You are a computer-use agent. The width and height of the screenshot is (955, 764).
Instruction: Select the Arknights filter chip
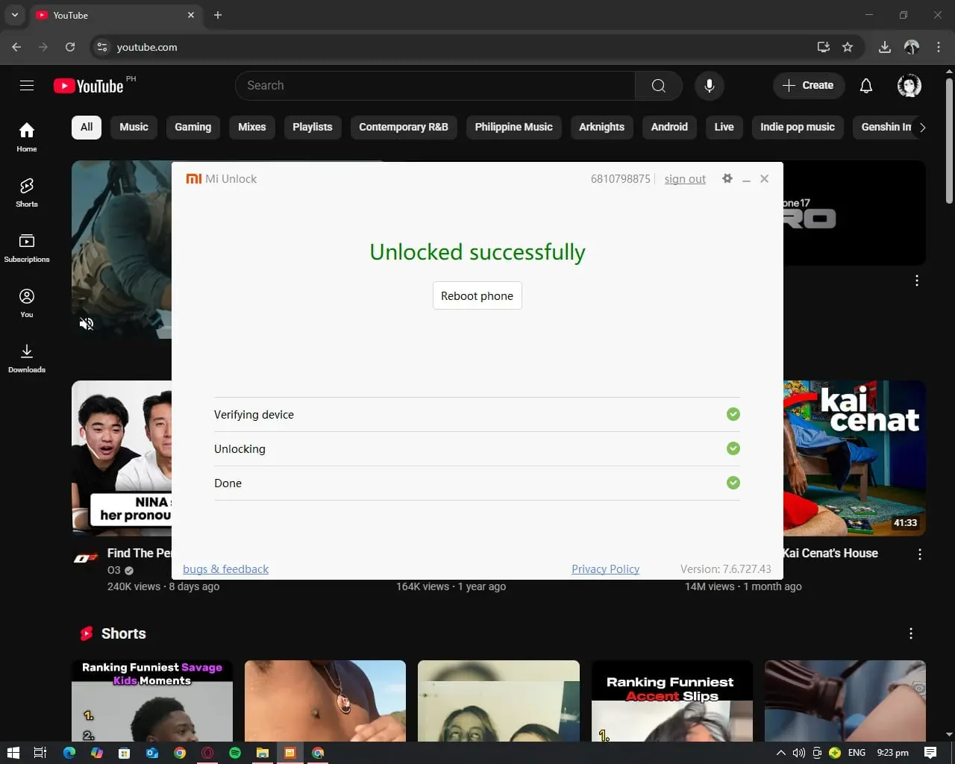point(601,127)
